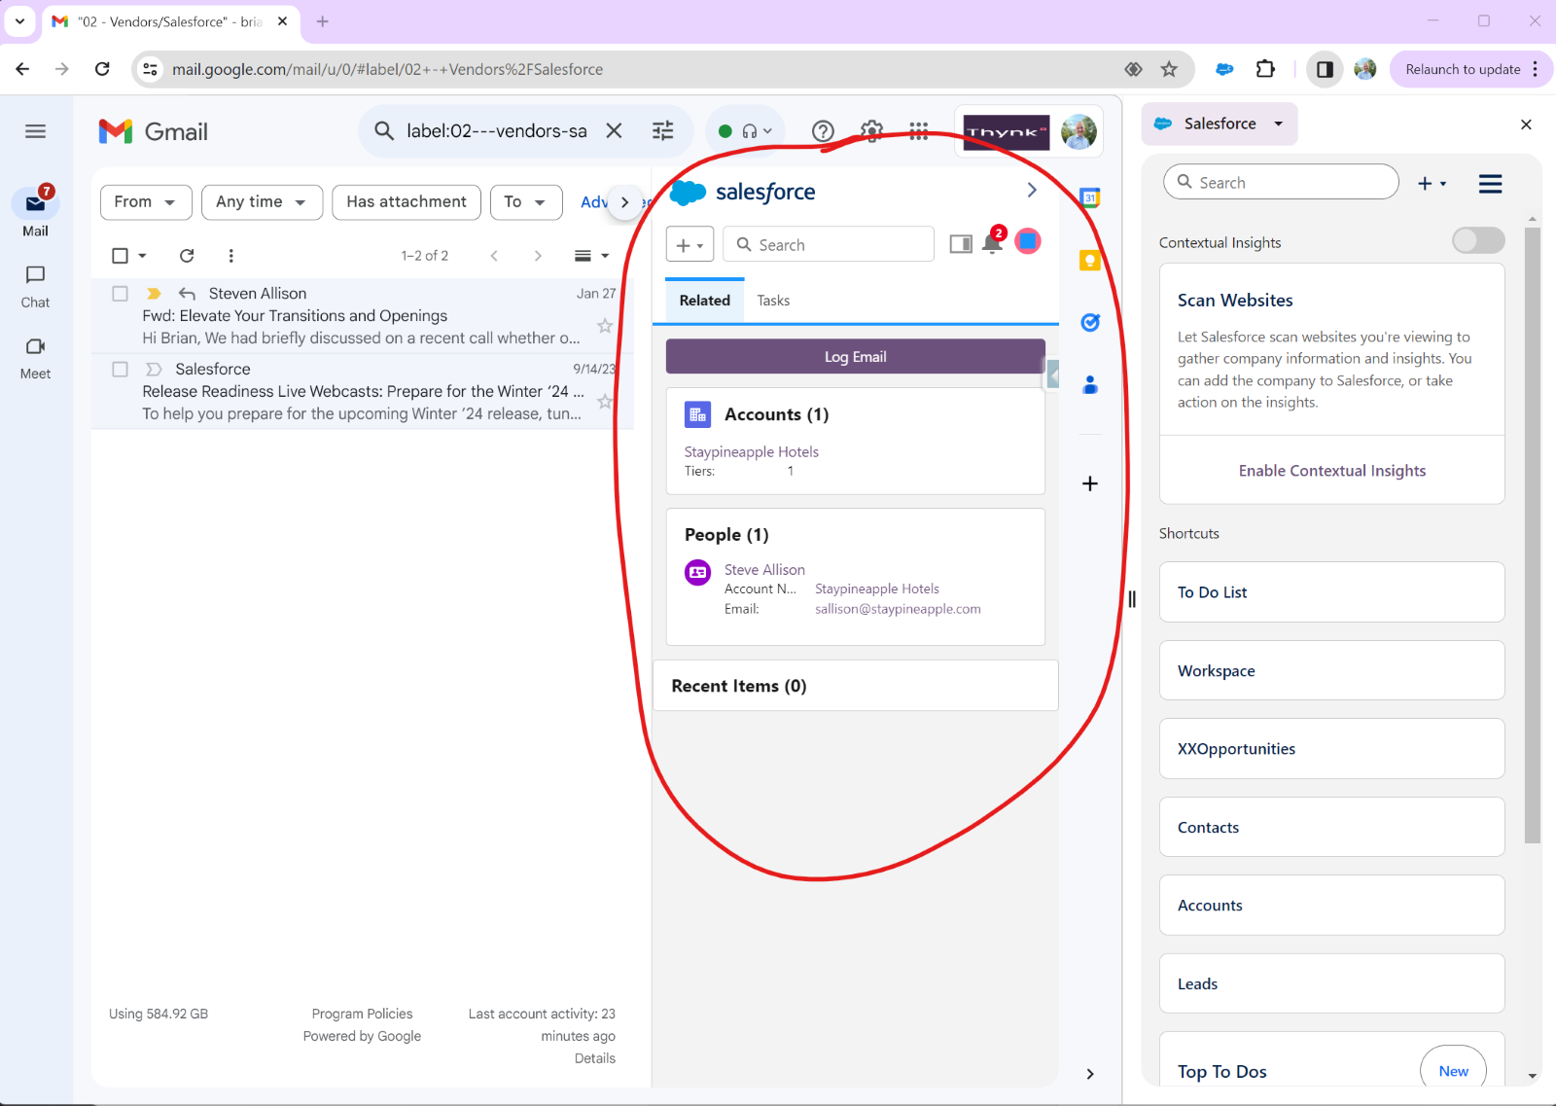Toggle the Salesforce panel layout icon
The height and width of the screenshot is (1106, 1556).
click(x=961, y=244)
